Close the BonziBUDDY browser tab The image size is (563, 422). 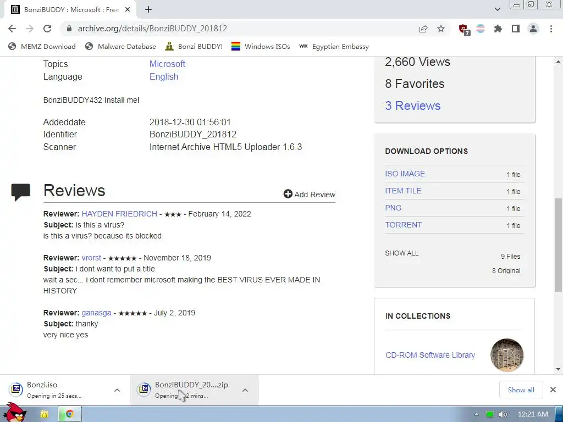tap(128, 10)
